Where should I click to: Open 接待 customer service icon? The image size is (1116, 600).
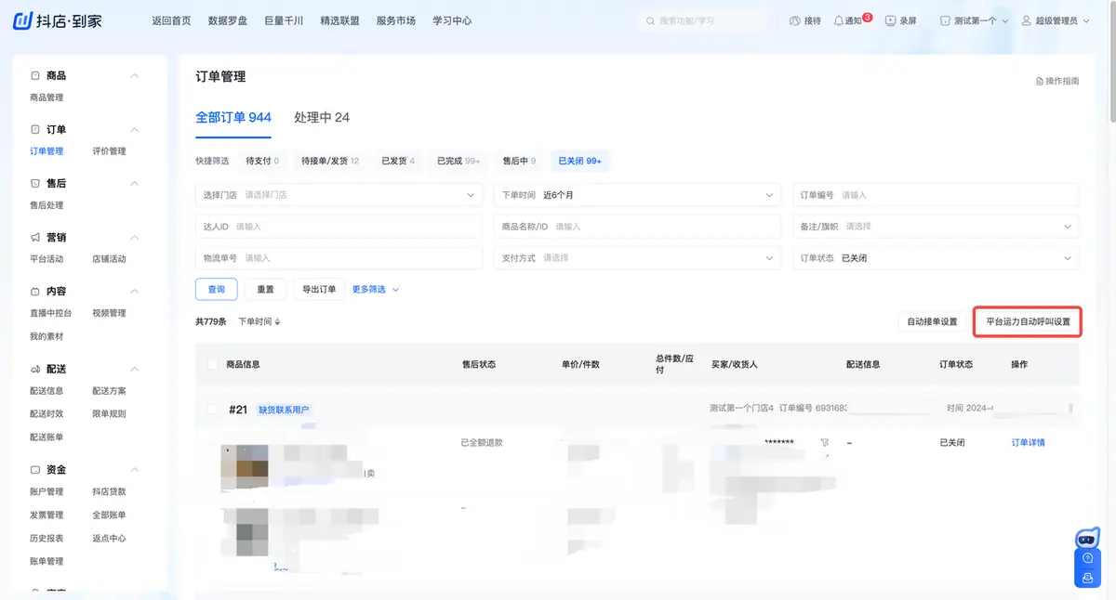[x=795, y=20]
